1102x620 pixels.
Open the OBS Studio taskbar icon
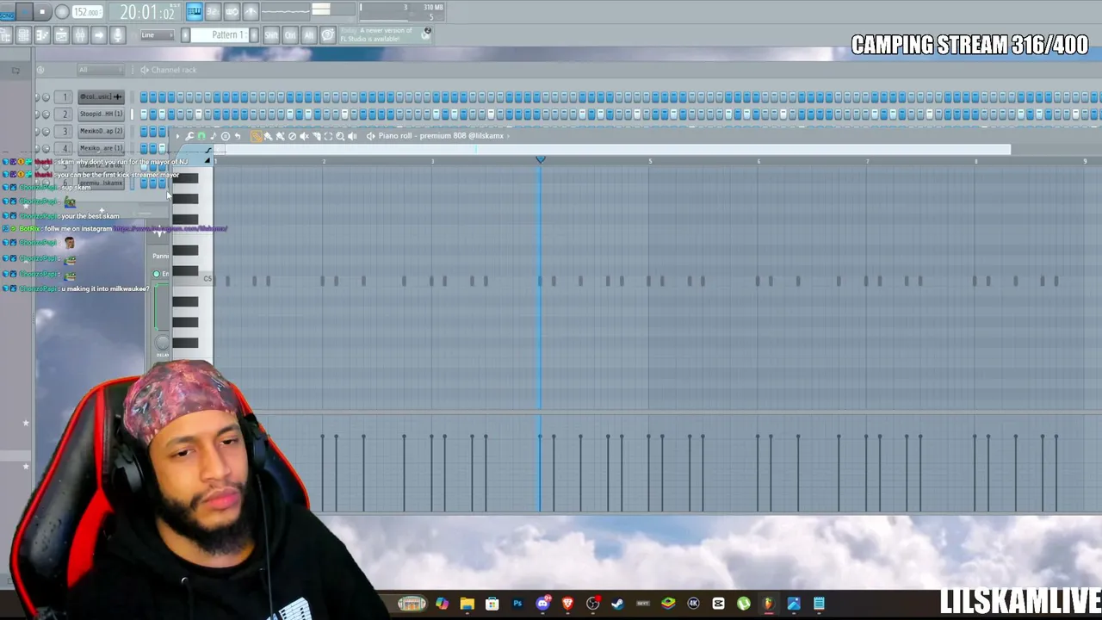coord(592,604)
